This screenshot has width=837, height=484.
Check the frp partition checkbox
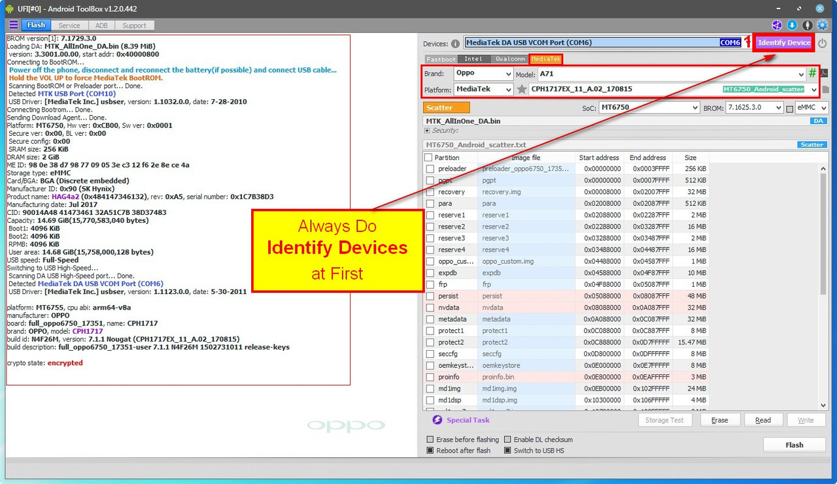coord(430,285)
